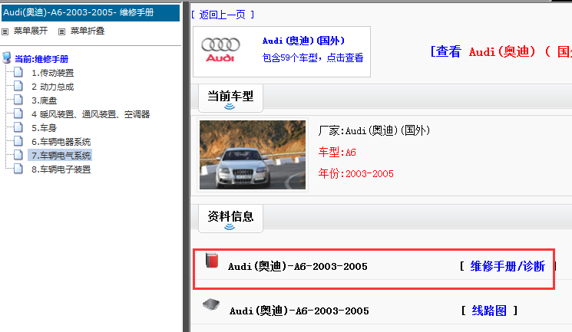Viewport: 572px width, 332px height.
Task: Open the 维修手册/诊断 link
Action: pos(508,266)
